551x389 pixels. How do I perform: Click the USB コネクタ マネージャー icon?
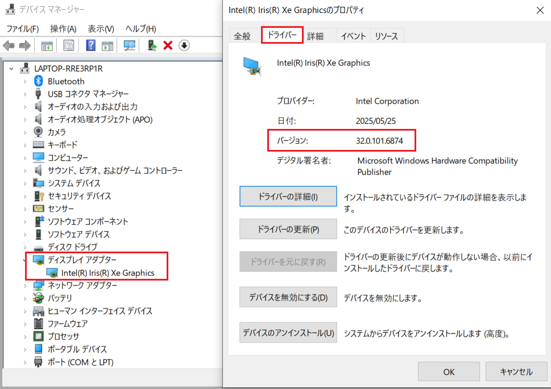[38, 94]
